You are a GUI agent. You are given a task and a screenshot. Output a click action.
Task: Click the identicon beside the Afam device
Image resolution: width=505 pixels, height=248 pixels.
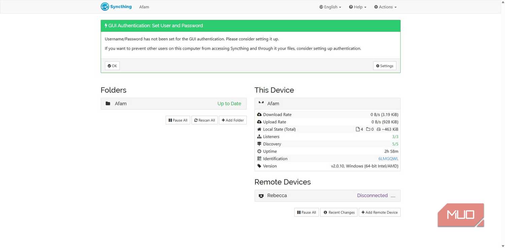point(261,103)
